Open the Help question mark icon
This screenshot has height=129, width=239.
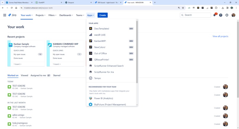[x=221, y=15]
